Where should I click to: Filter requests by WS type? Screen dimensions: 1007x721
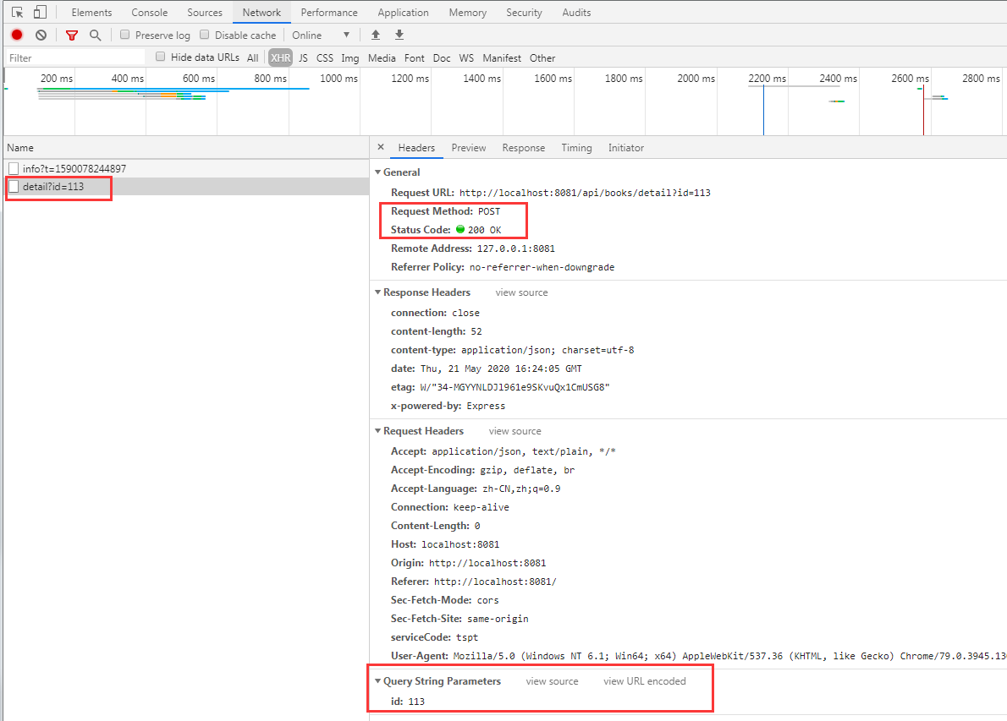coord(466,57)
